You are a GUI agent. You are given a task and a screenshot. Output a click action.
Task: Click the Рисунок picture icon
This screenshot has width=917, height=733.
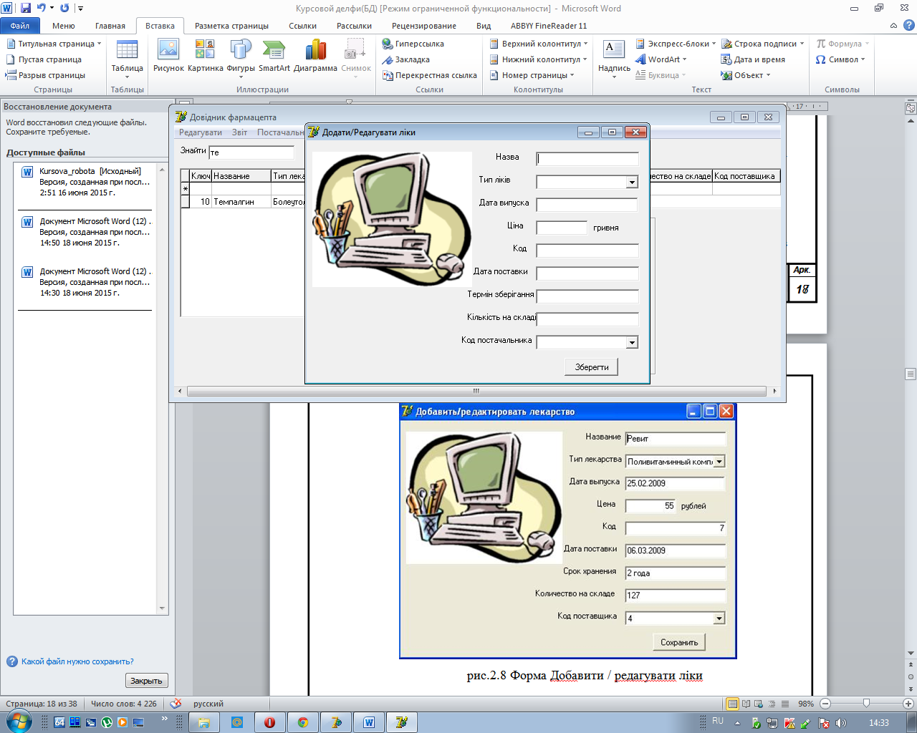168,56
